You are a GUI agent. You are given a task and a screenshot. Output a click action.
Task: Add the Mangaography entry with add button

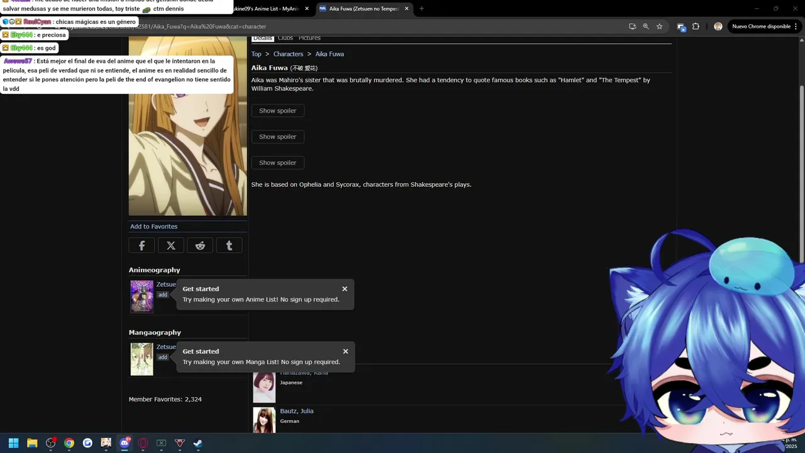click(163, 357)
